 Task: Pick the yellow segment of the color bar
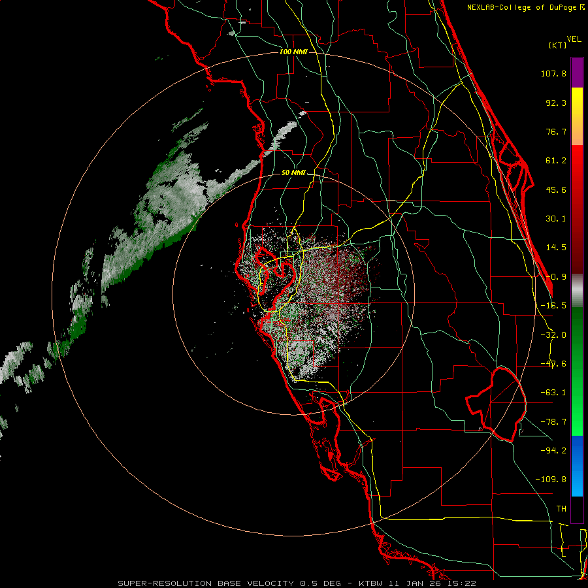[577, 116]
